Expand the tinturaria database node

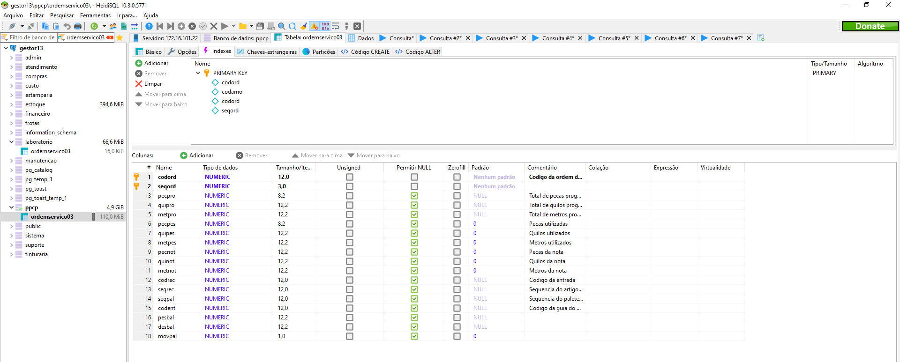(11, 254)
